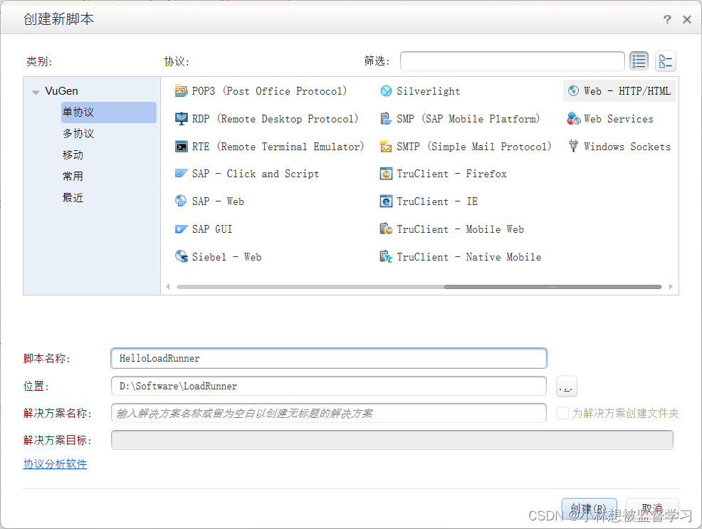The height and width of the screenshot is (529, 702).
Task: Click the TruClient - Native Mobile icon
Action: [x=386, y=256]
